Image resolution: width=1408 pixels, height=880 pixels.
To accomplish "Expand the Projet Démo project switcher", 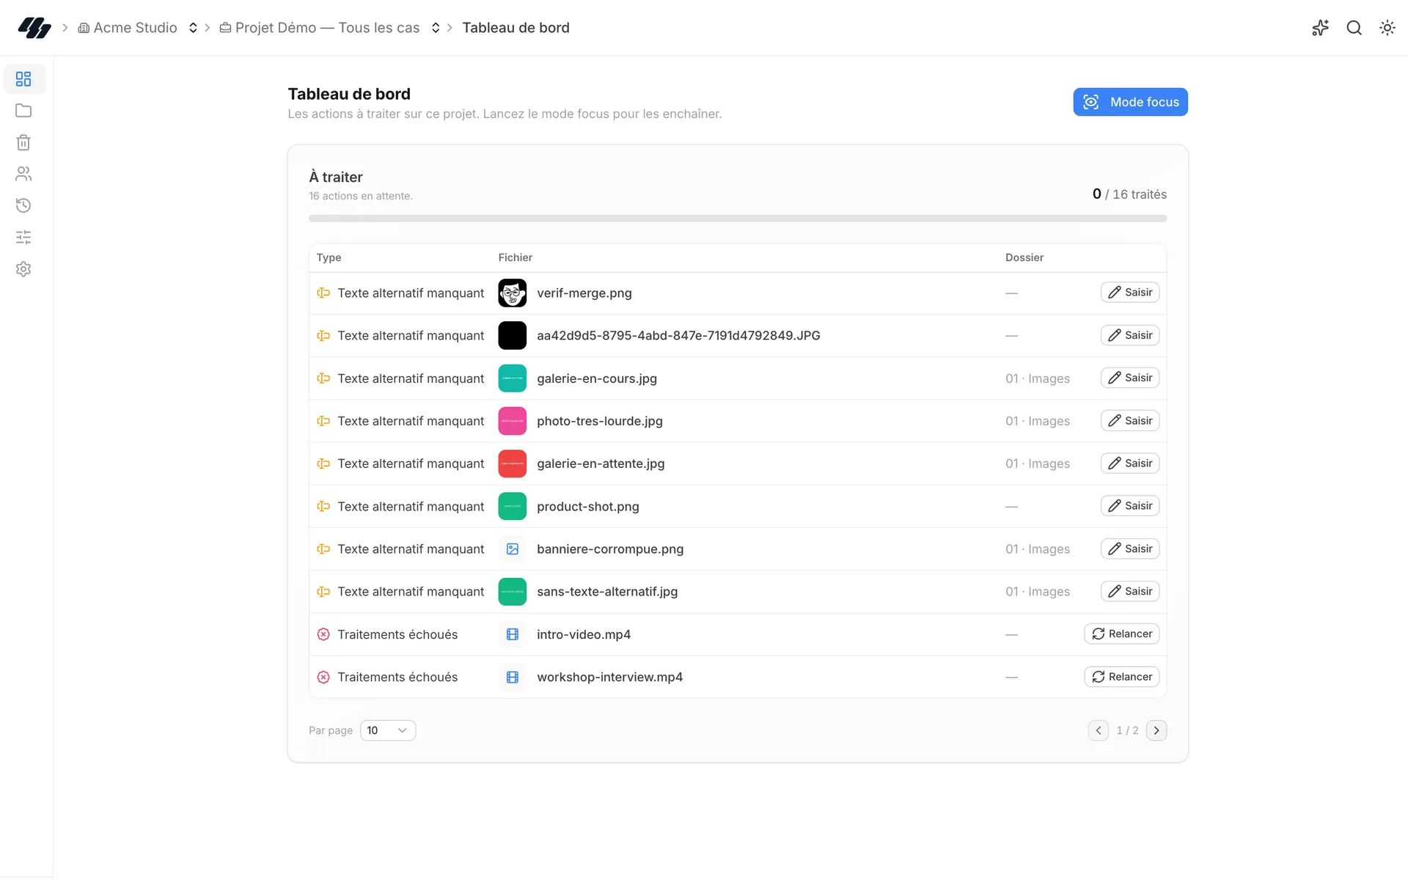I will point(436,28).
